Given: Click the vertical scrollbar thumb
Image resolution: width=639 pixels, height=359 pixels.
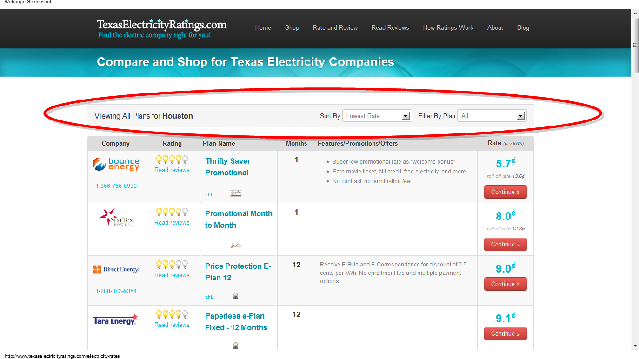Looking at the screenshot, I should [x=635, y=45].
